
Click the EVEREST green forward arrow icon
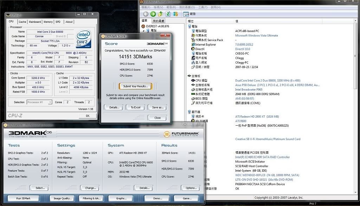(x=153, y=14)
